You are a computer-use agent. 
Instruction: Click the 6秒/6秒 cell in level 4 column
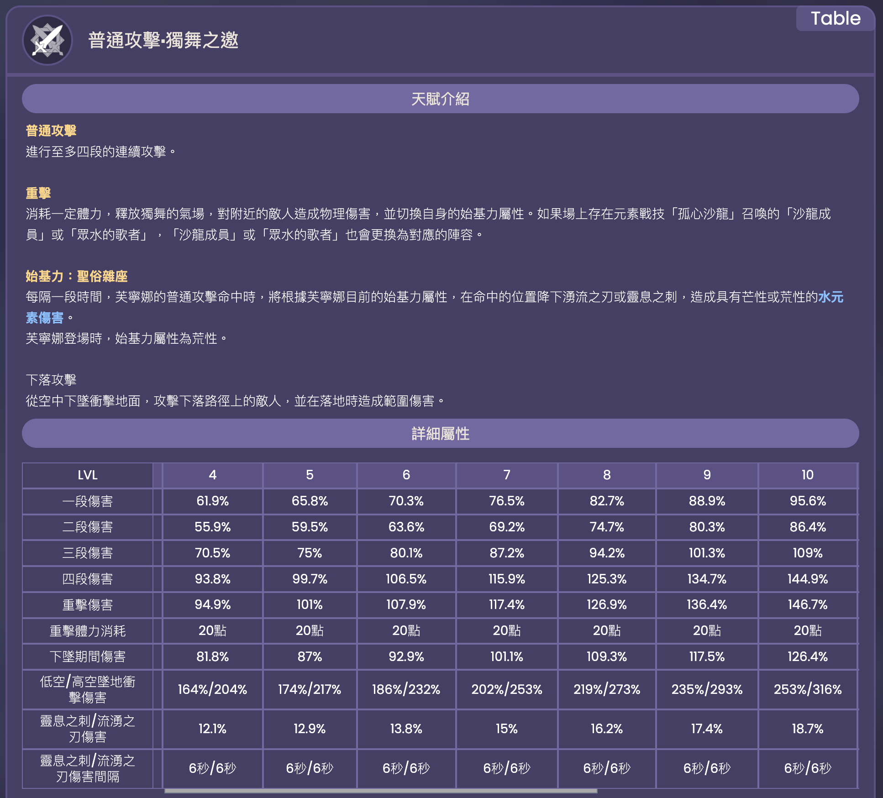(213, 769)
